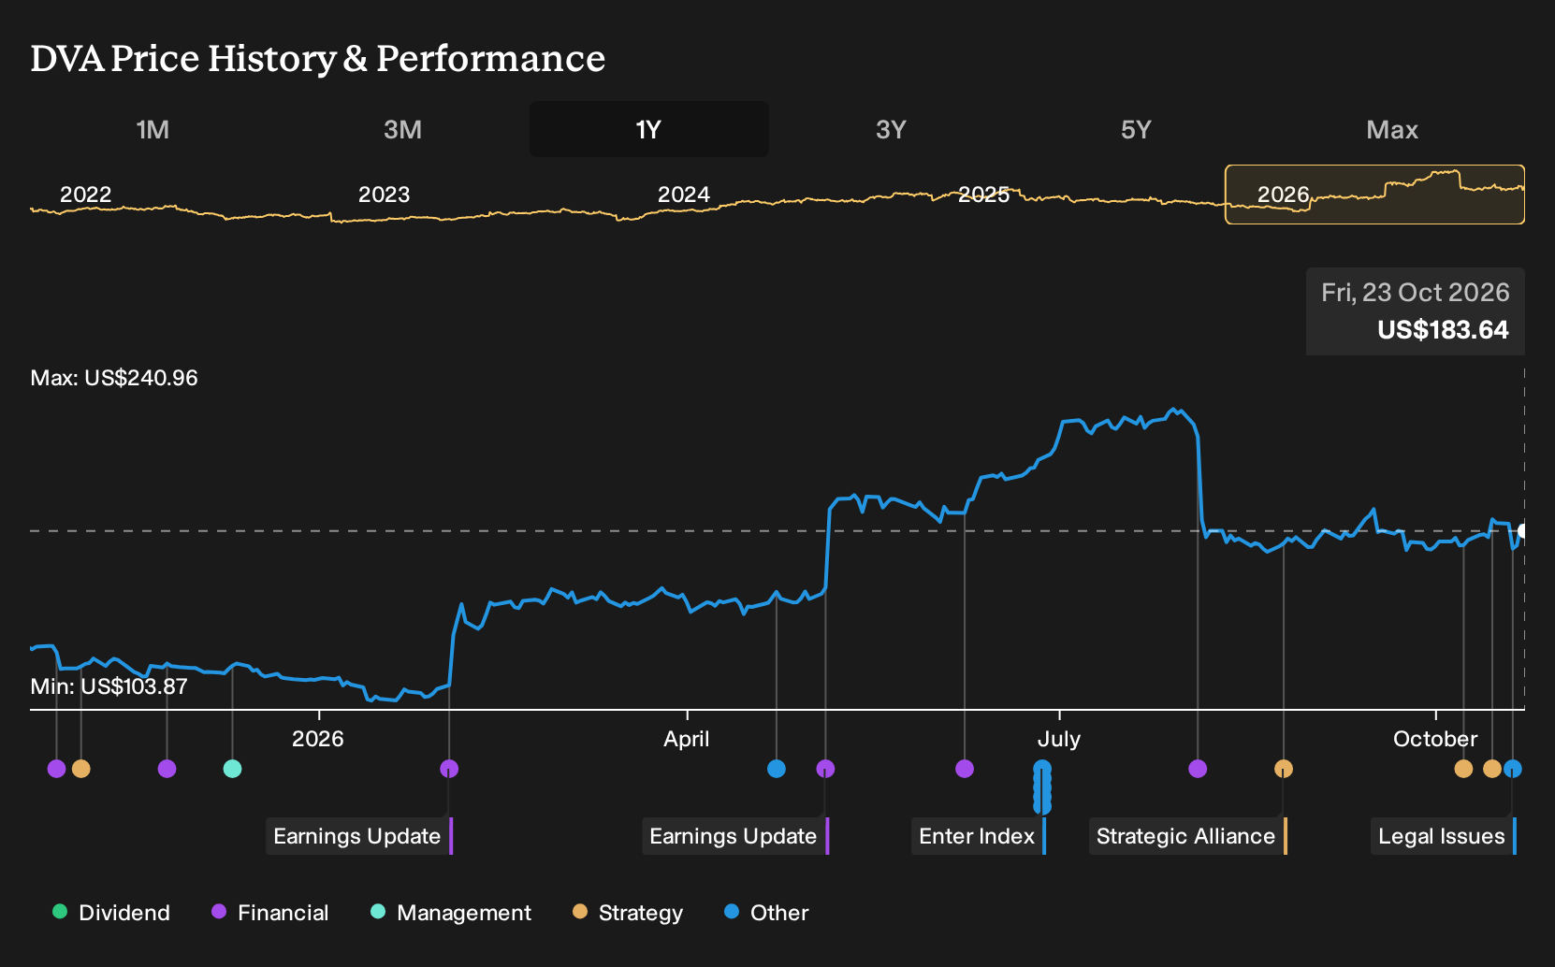Select purple marker linked to April Earnings Update
1555x967 pixels.
tap(825, 769)
